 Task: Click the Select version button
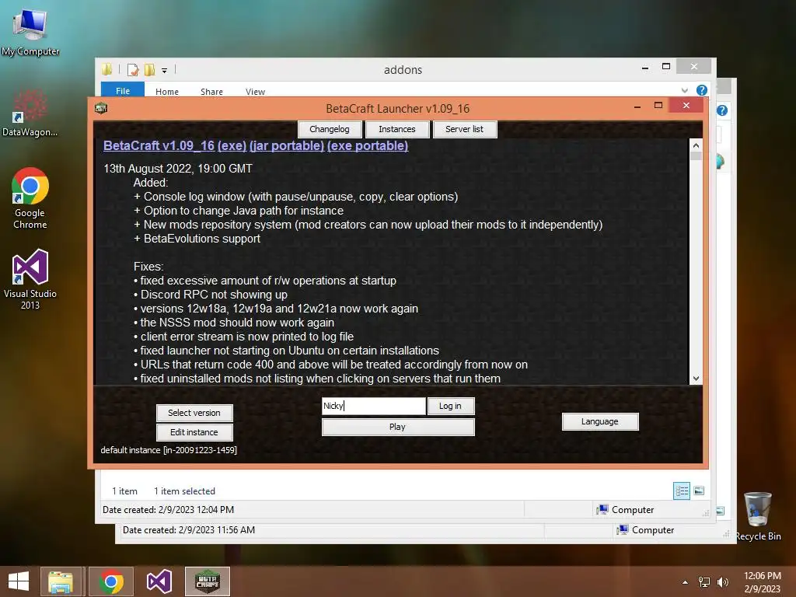[x=194, y=413]
